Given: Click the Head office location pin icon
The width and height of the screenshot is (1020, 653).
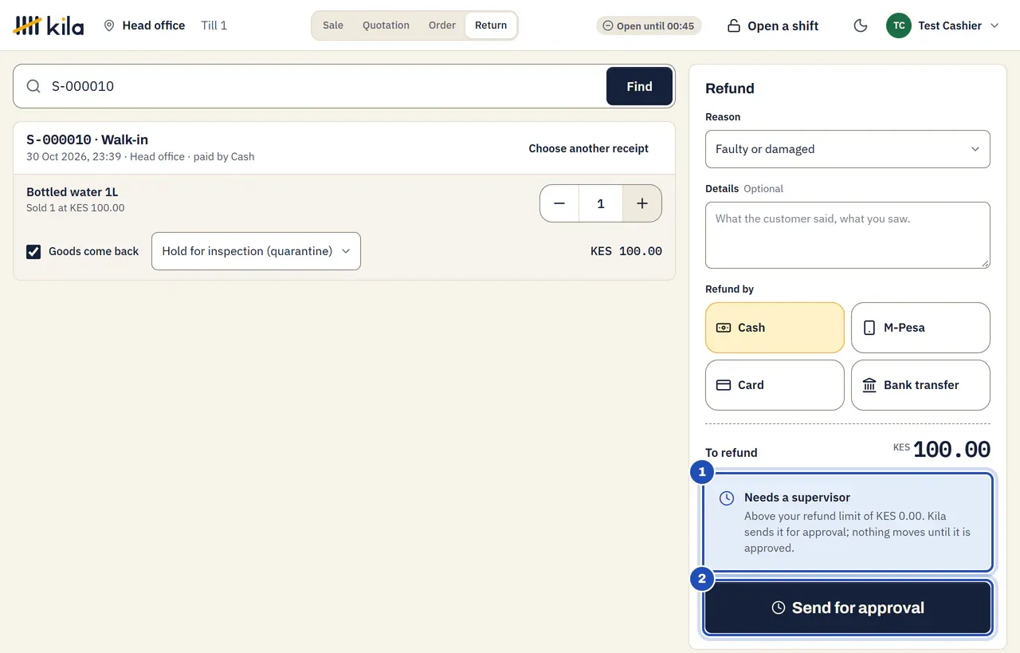Looking at the screenshot, I should (109, 26).
